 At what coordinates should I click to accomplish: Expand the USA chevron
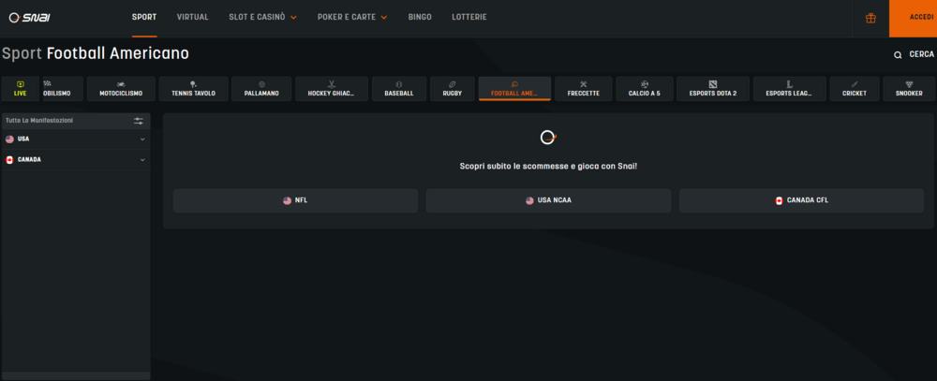(142, 139)
